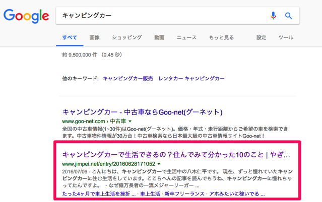Click related keyword レンタカー キャンピングカー
This screenshot has height=202, width=322.
click(x=191, y=78)
